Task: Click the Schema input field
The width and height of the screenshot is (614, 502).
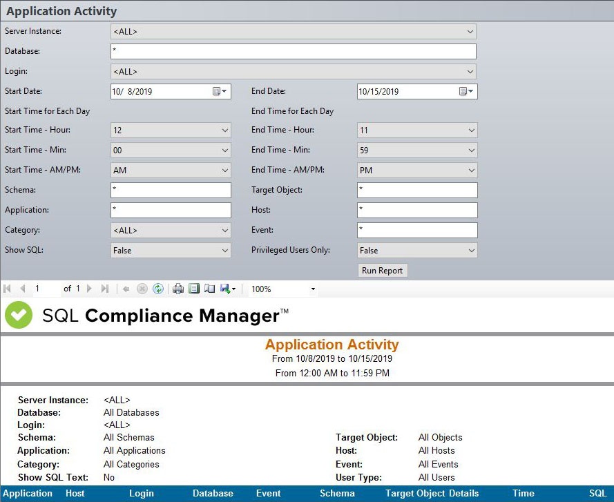Action: click(171, 191)
